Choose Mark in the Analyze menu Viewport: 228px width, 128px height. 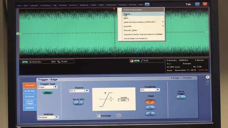pyautogui.click(x=143, y=18)
